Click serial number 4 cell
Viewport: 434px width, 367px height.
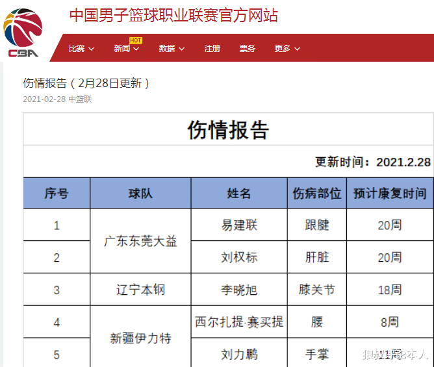[x=57, y=322]
